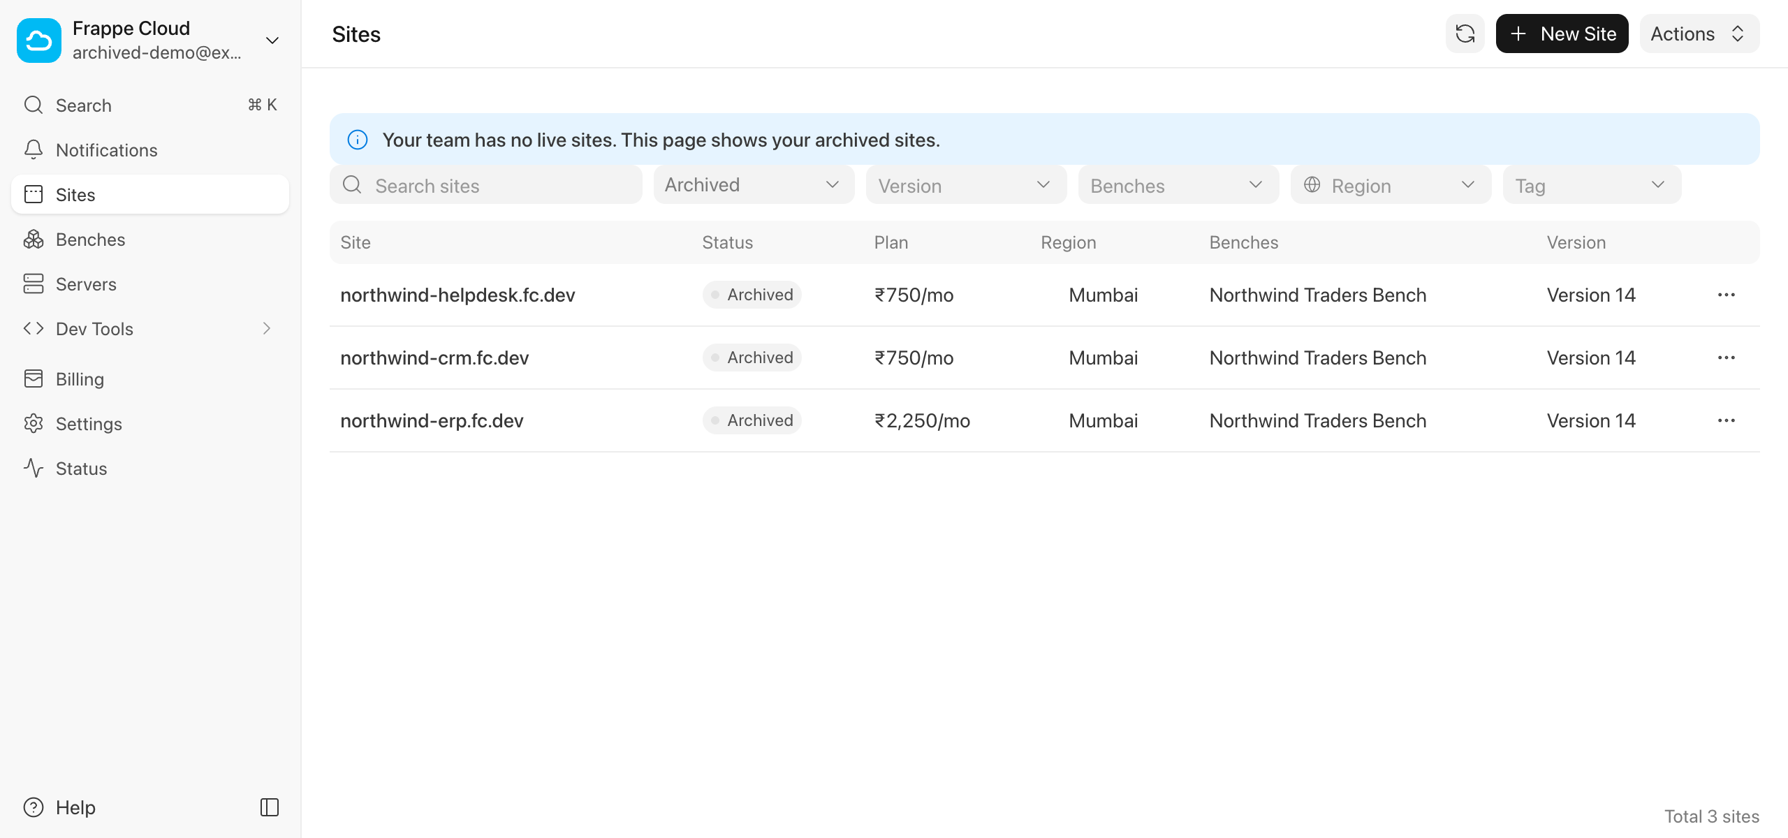
Task: Go to Benches in the sidebar
Action: tap(150, 240)
